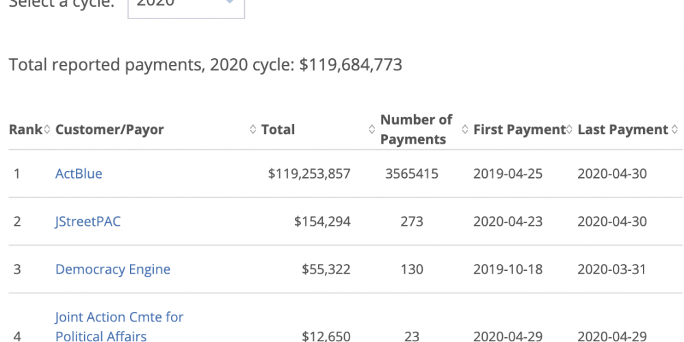Click the Customer/Payor column header text
The height and width of the screenshot is (342, 684).
pyautogui.click(x=109, y=129)
